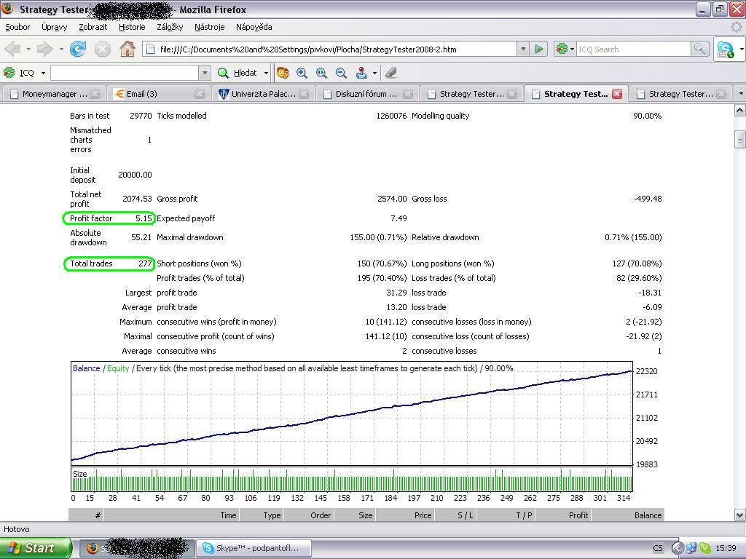Click the ICQ toolbar smiley face icon
Image resolution: width=746 pixels, height=559 pixels.
[283, 73]
